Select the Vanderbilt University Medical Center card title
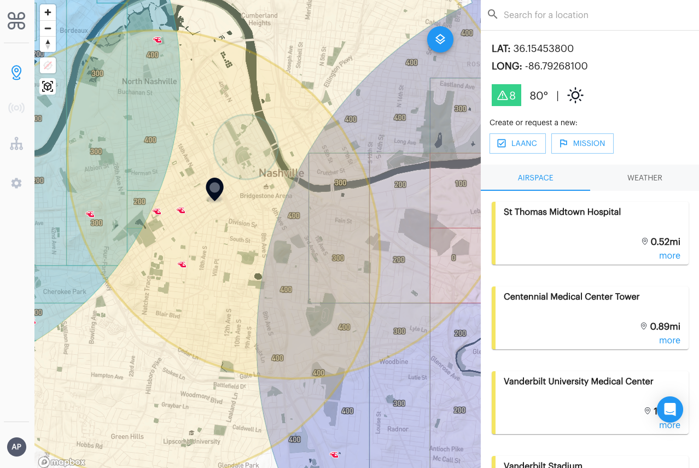 pos(579,382)
